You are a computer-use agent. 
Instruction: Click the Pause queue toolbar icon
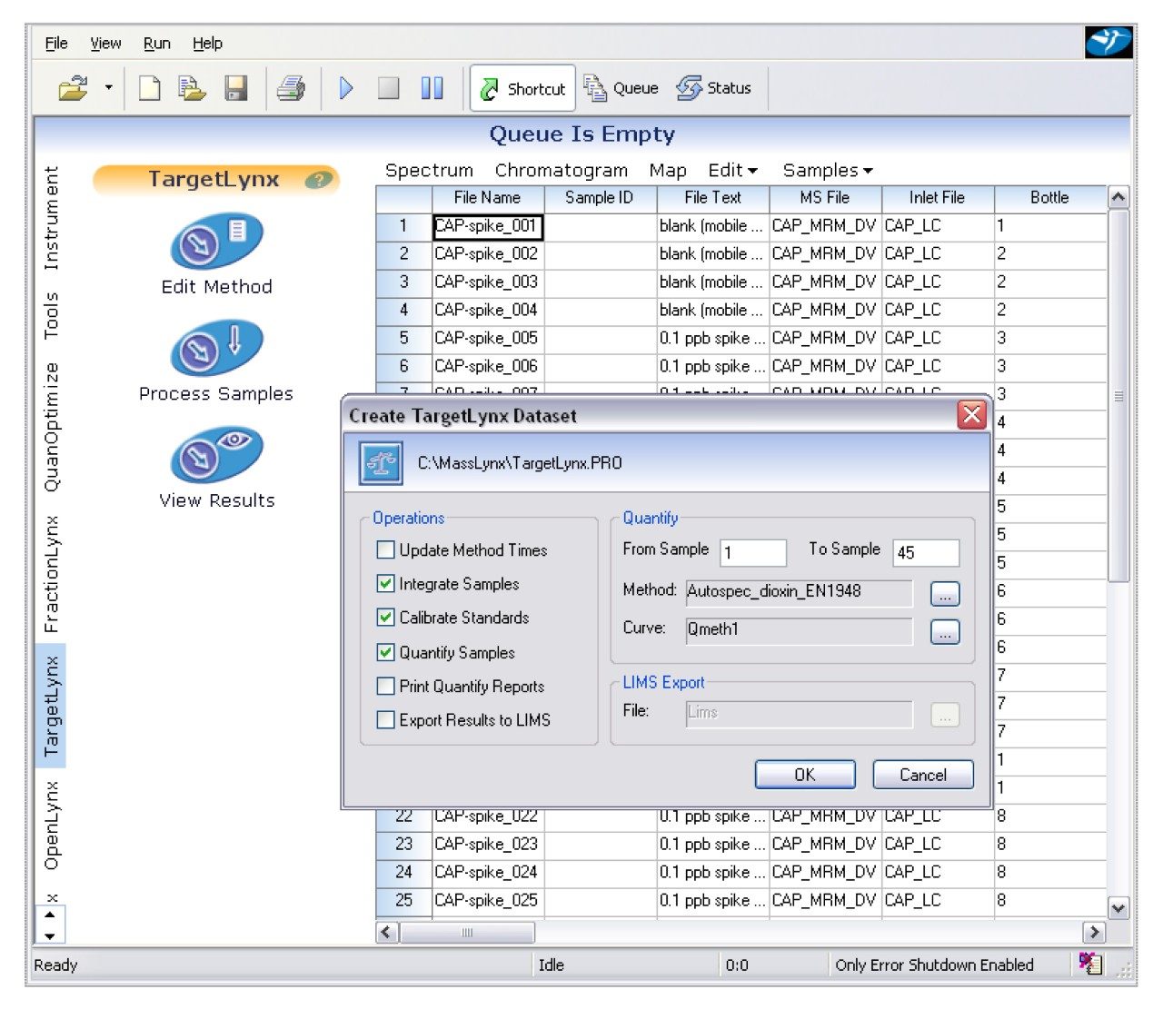click(x=432, y=88)
